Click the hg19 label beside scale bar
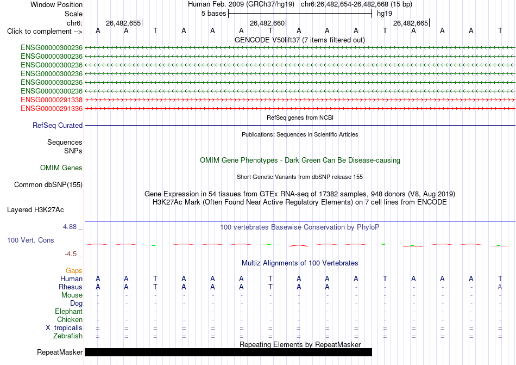Viewport: 516px width, 365px height. pyautogui.click(x=385, y=14)
